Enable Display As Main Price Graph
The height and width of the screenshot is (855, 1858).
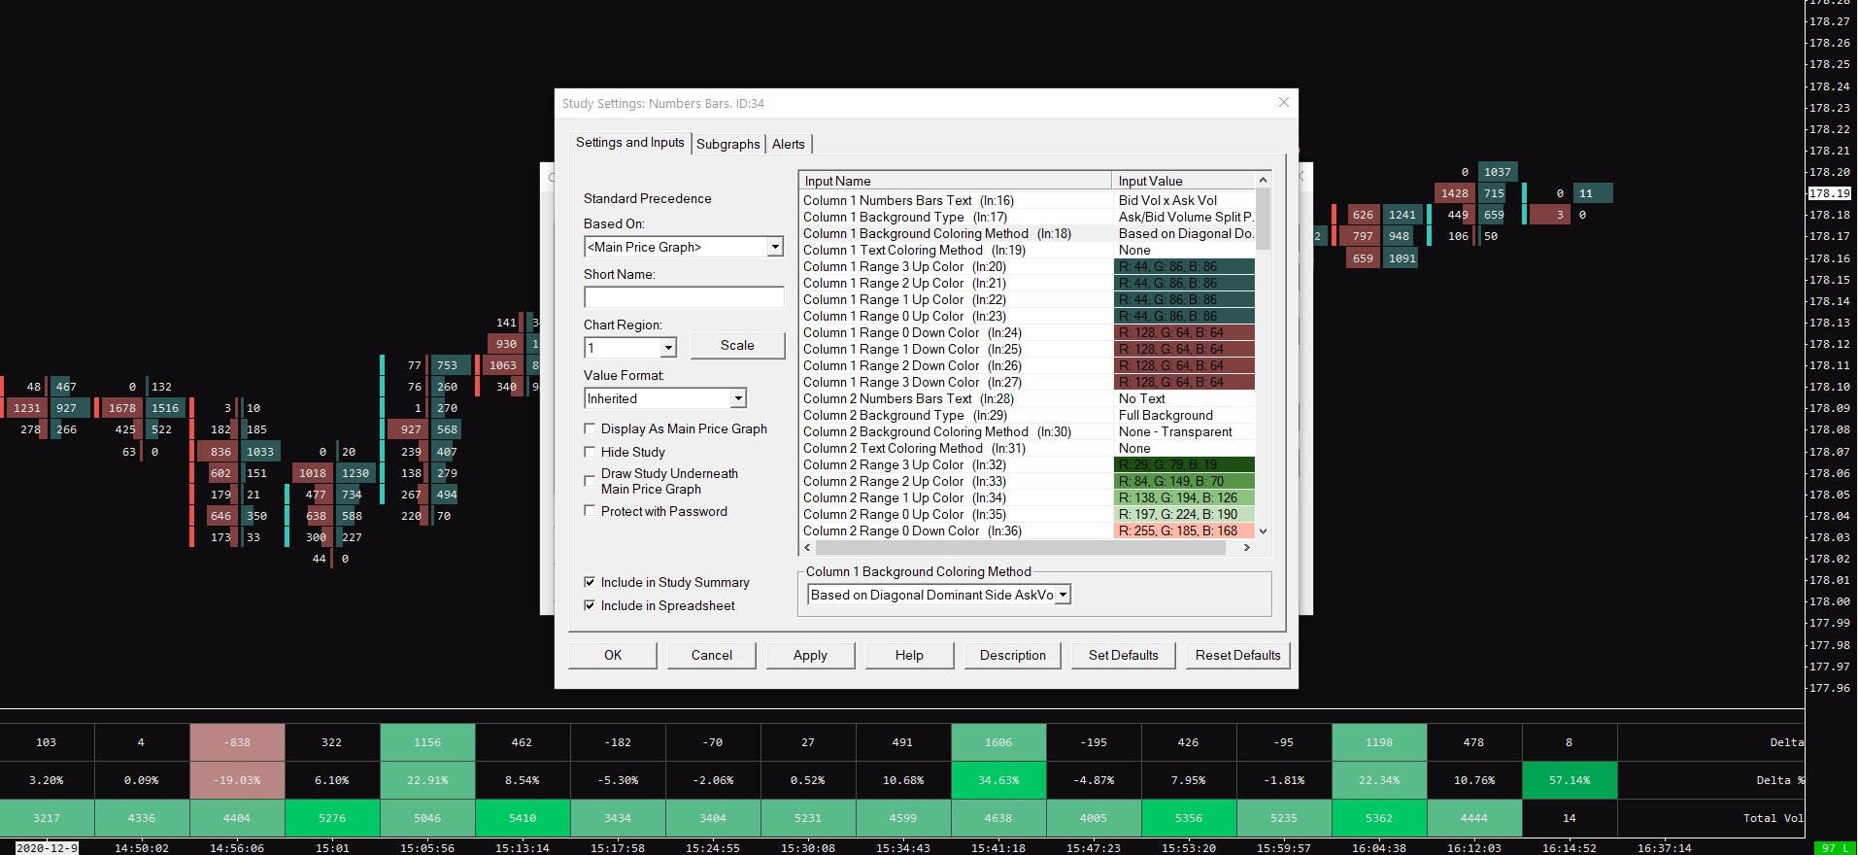[590, 428]
